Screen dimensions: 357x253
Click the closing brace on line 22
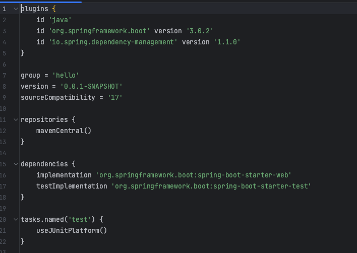click(23, 241)
